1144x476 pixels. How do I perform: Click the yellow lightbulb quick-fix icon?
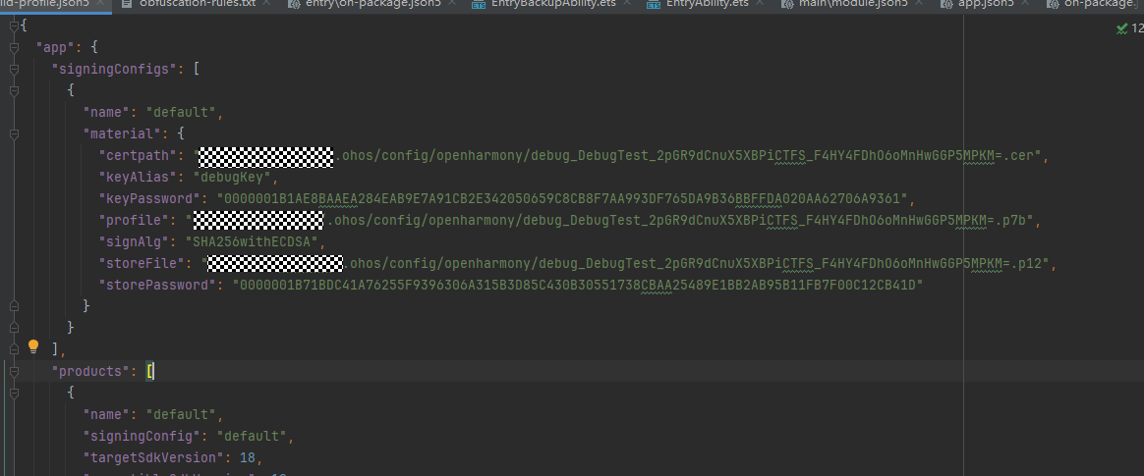point(32,346)
